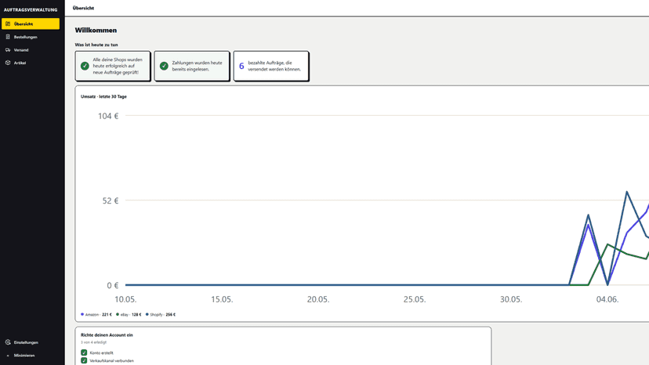Click the 0 € axis label
Screen dimensions: 649x365
coord(113,285)
